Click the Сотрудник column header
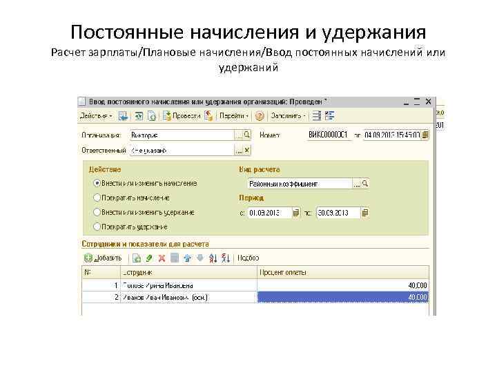This screenshot has width=497, height=373. tap(188, 272)
